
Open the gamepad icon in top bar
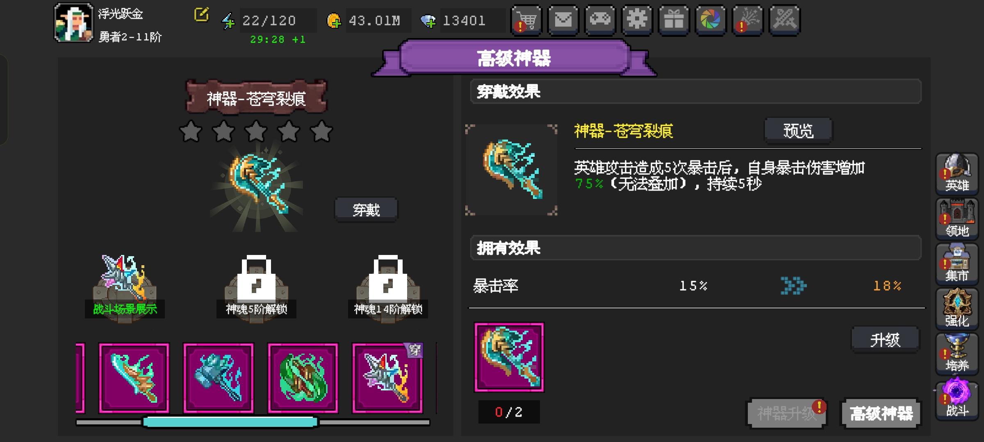point(600,20)
